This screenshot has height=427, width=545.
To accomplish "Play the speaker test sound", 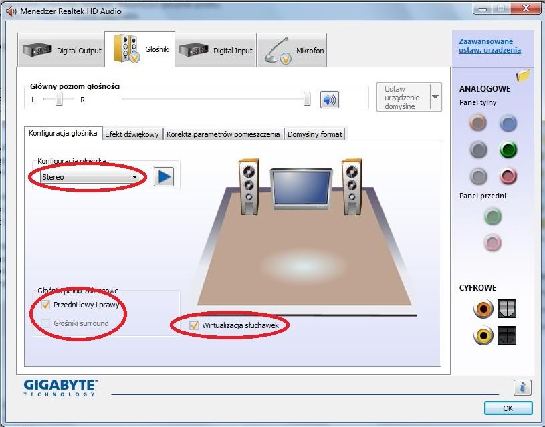I will coord(164,177).
